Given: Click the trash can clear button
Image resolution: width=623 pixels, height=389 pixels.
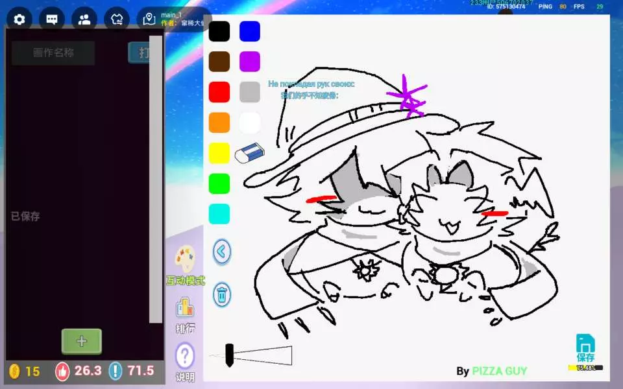Looking at the screenshot, I should coord(222,294).
